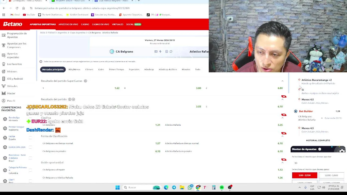Expand Bet Builder CA Belgrano bet chevron
Screen dimensions: 347x195
[x=322, y=118]
